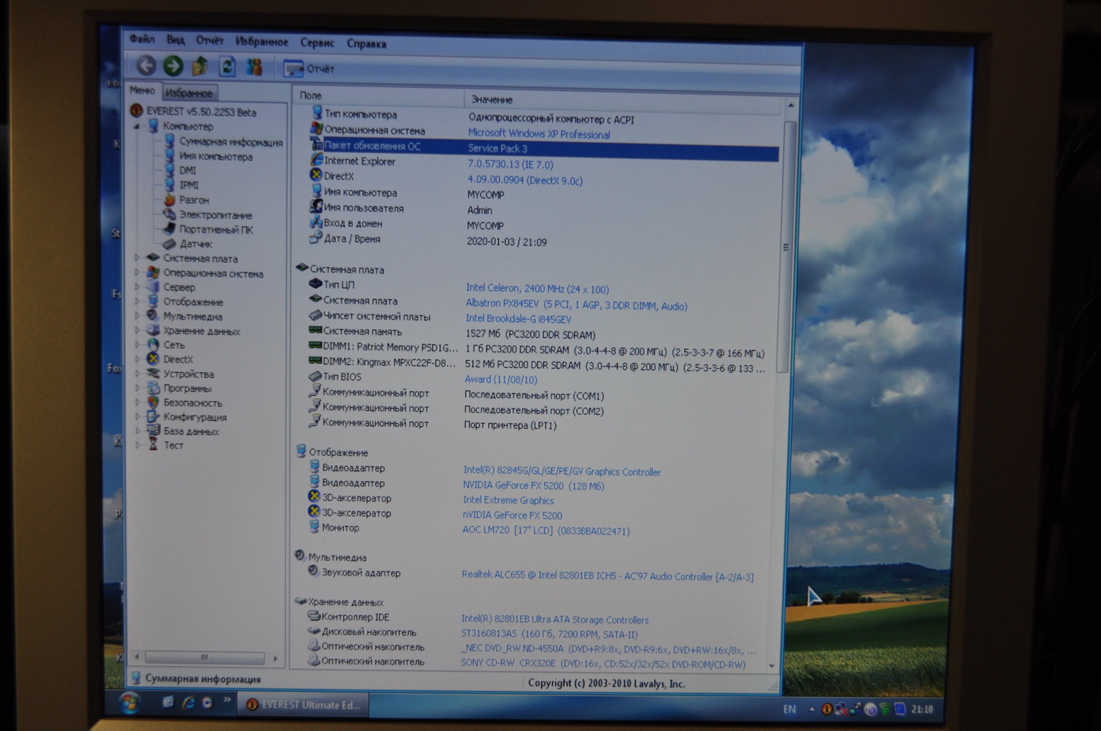Open the Справка menu
The height and width of the screenshot is (731, 1101).
(x=366, y=44)
